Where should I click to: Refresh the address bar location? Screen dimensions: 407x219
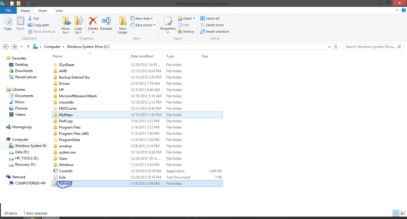pos(336,47)
